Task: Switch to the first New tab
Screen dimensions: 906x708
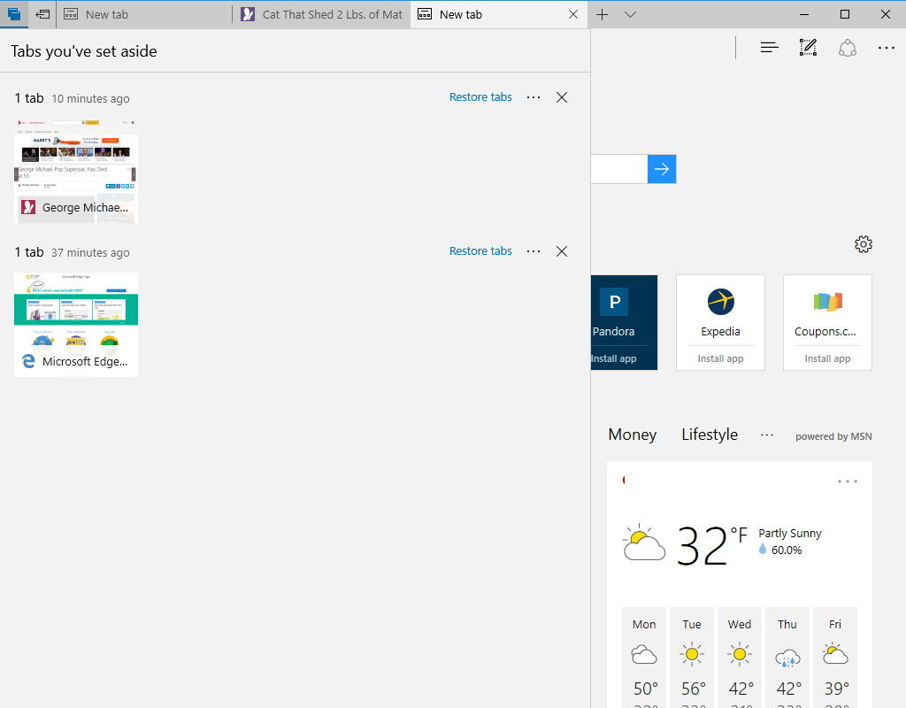Action: (144, 14)
